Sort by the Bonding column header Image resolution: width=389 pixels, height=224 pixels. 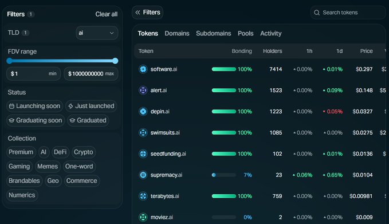coord(242,51)
